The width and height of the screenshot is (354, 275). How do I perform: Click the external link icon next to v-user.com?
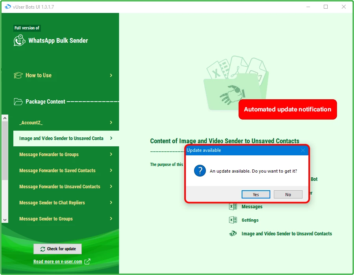87,262
